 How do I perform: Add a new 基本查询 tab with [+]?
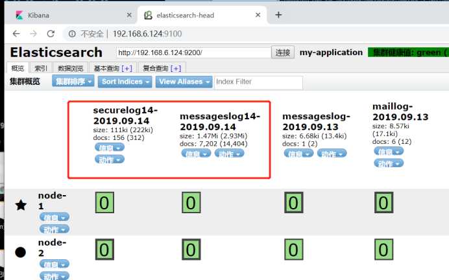[x=127, y=68]
